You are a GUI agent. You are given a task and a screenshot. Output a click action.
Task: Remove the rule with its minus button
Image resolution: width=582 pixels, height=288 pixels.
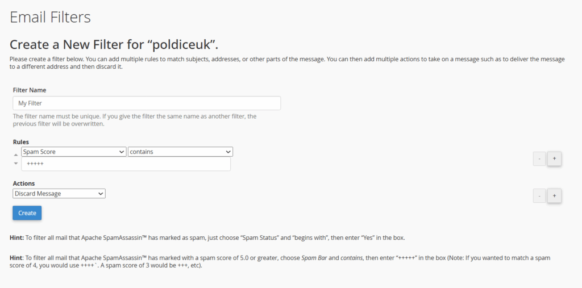click(x=539, y=159)
